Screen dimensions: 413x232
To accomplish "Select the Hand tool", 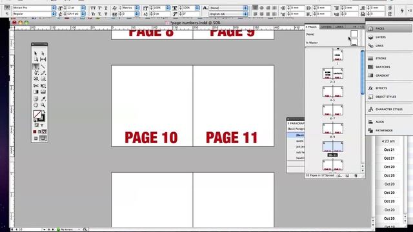I will pos(36,105).
